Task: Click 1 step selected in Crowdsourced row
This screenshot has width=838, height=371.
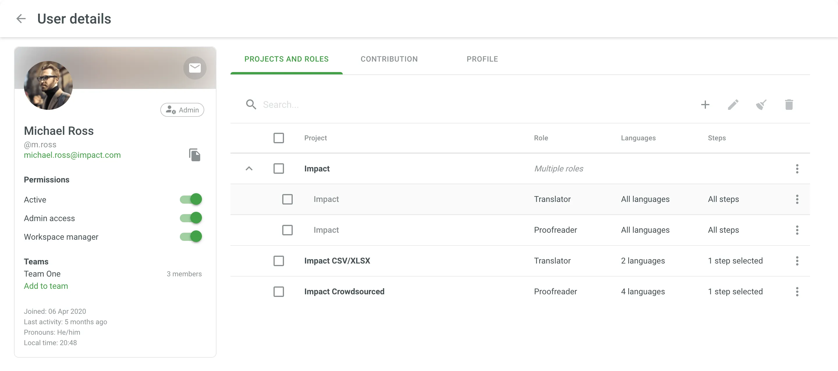Action: point(735,292)
